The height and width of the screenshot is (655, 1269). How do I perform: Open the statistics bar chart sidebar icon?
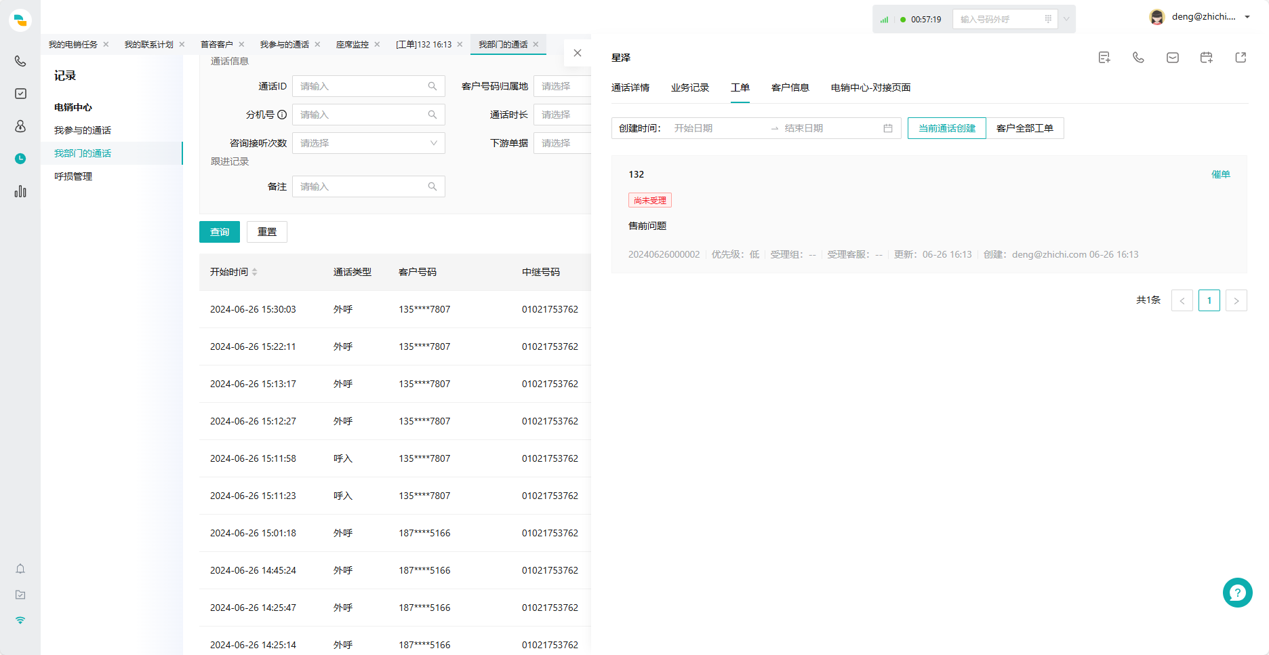pyautogui.click(x=20, y=191)
